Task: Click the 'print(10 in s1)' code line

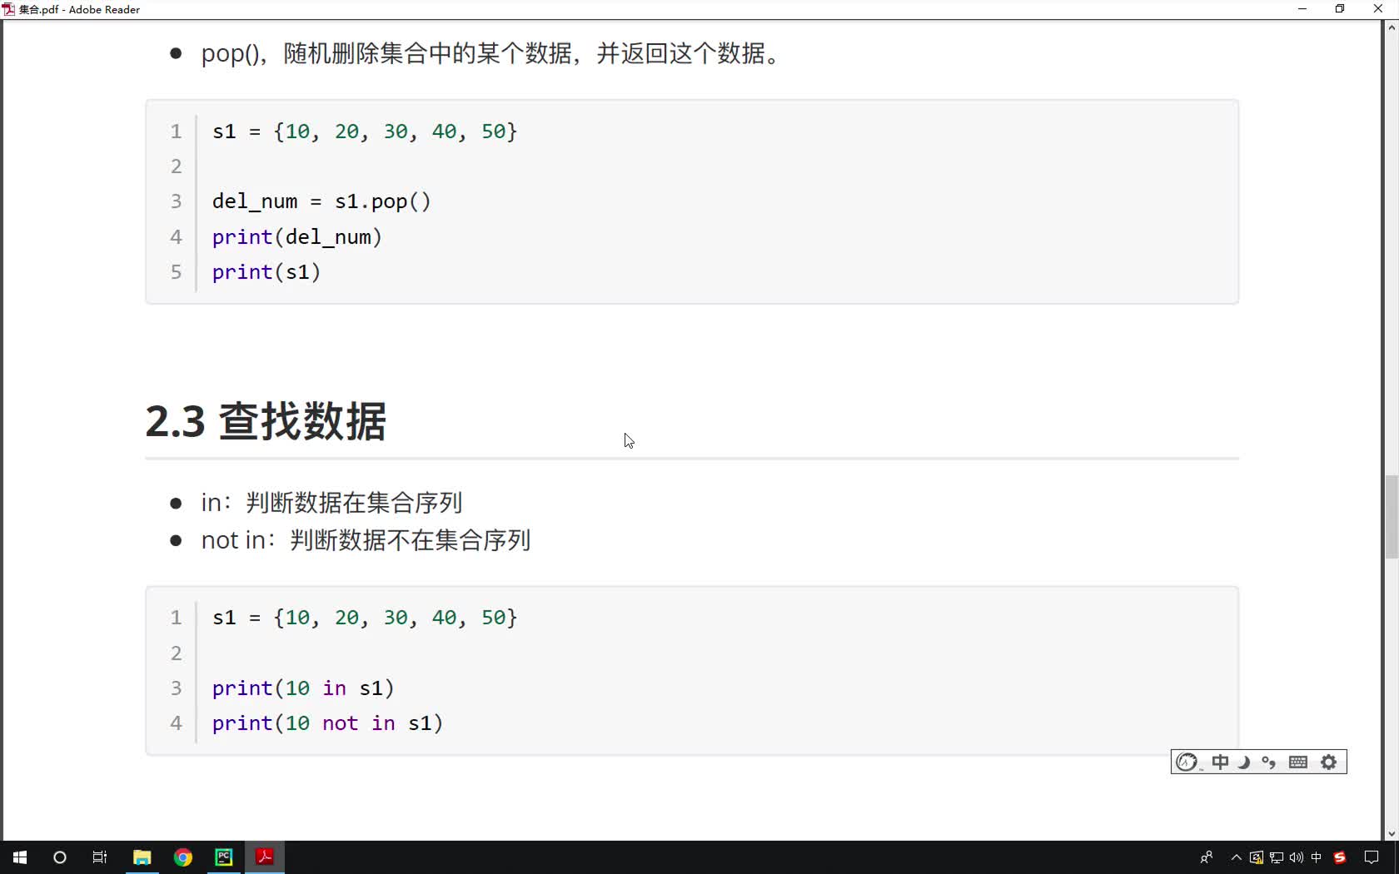Action: 303,688
